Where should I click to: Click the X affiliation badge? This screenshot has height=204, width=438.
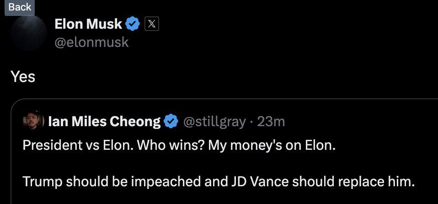pyautogui.click(x=152, y=24)
